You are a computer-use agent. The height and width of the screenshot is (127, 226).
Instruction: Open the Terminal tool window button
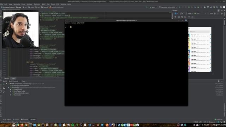click(25, 119)
